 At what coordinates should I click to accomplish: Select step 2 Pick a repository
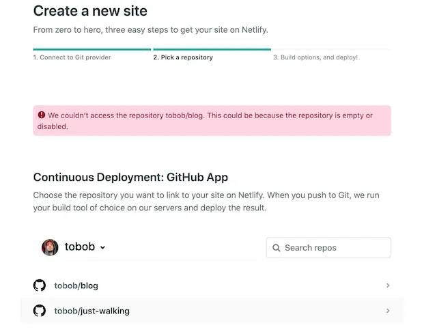[183, 57]
